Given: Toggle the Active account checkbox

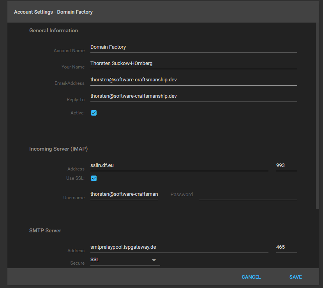Looking at the screenshot, I should click(x=94, y=113).
